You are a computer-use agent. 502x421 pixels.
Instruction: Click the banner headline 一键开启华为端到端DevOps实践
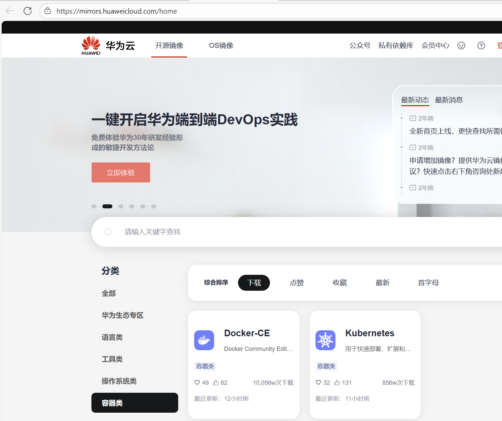coord(194,120)
